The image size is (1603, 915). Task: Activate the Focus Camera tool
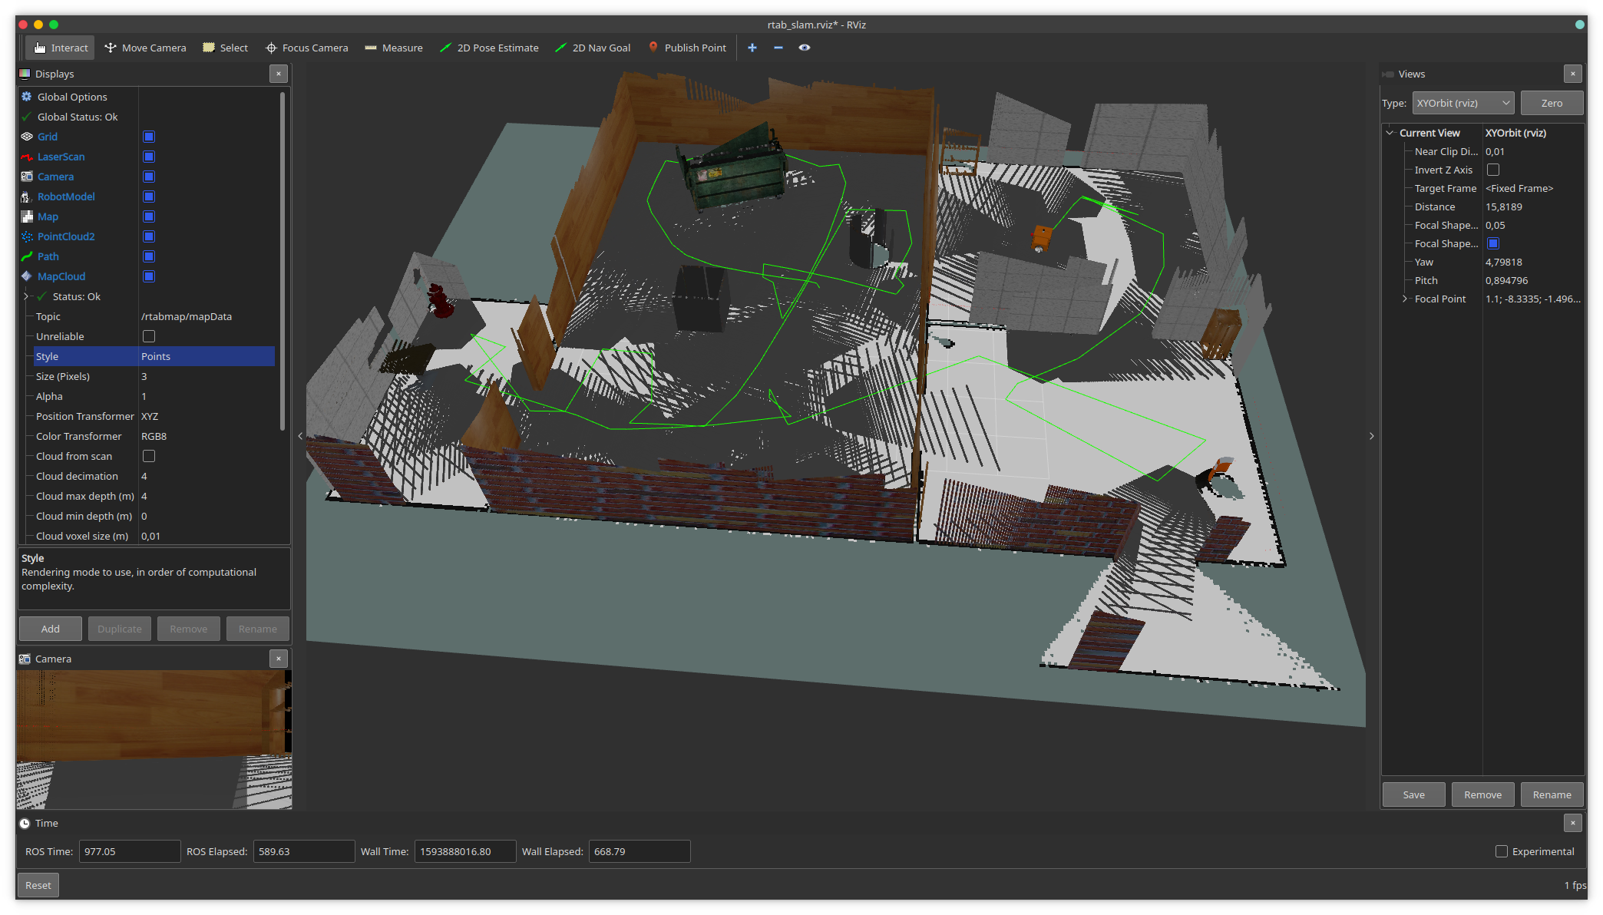coord(306,48)
